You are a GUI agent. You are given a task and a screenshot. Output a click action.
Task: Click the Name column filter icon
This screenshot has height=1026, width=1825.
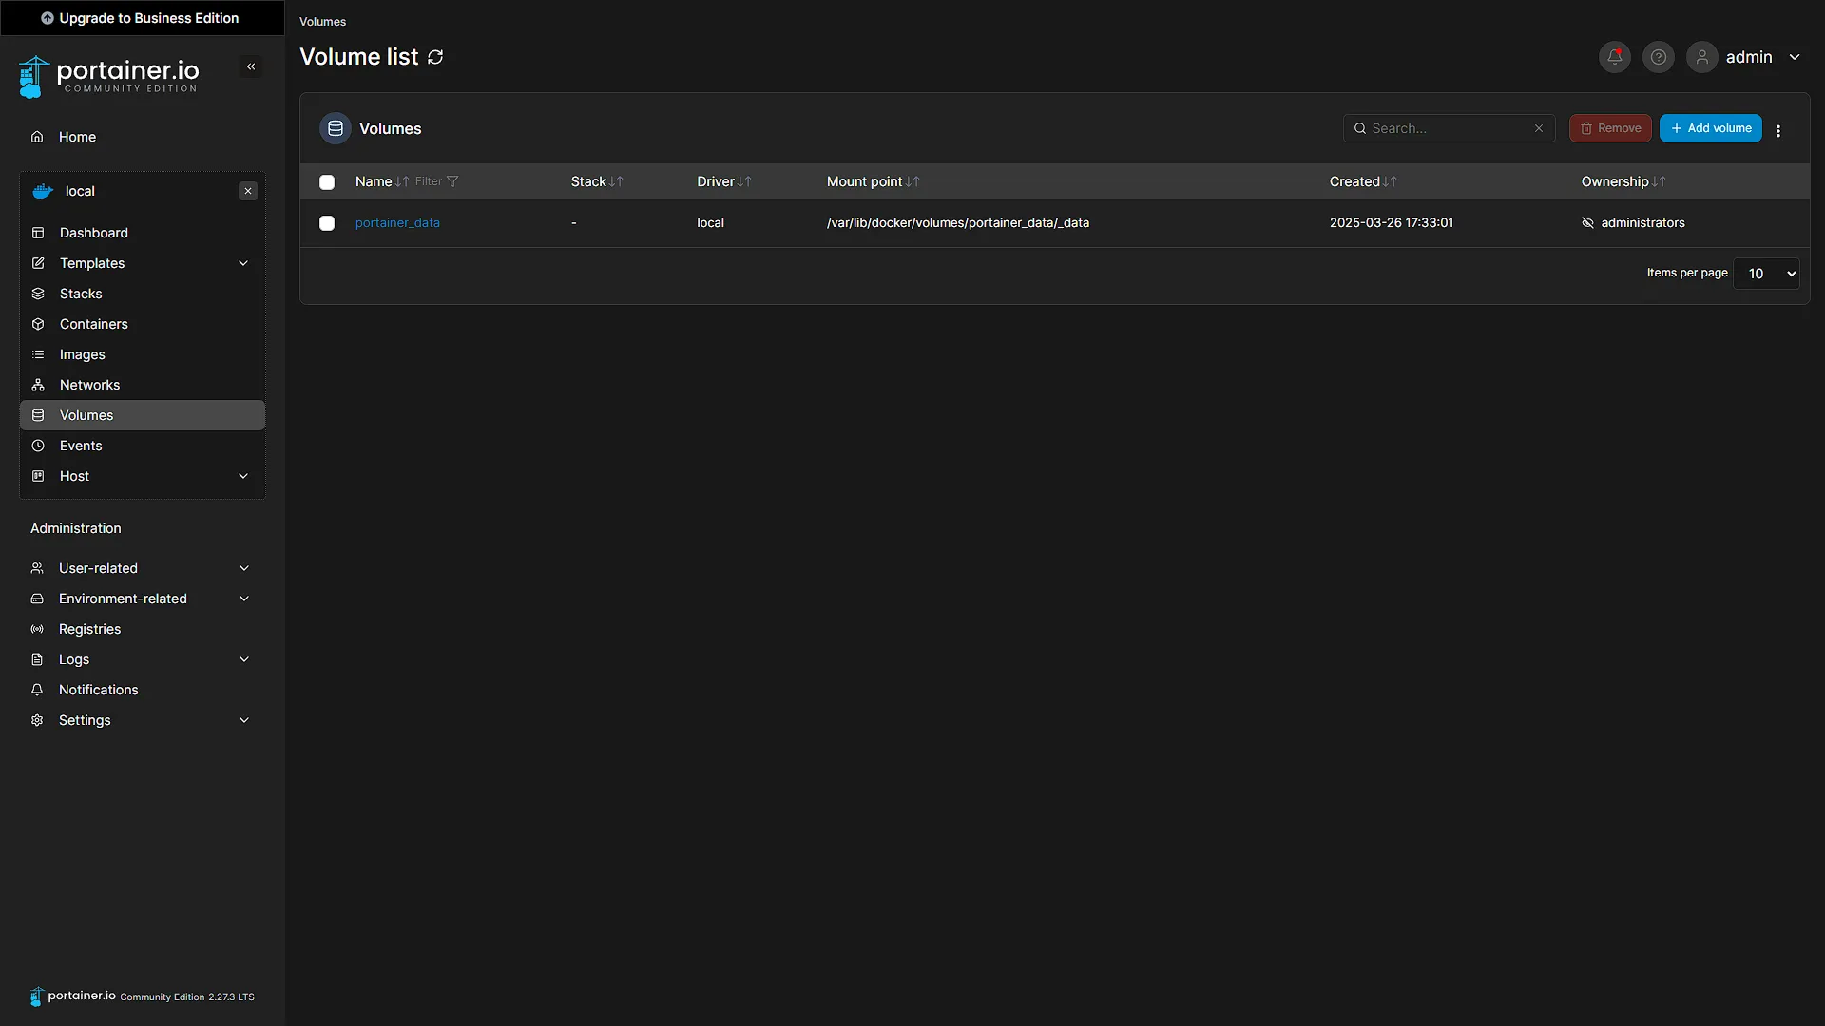click(x=452, y=181)
